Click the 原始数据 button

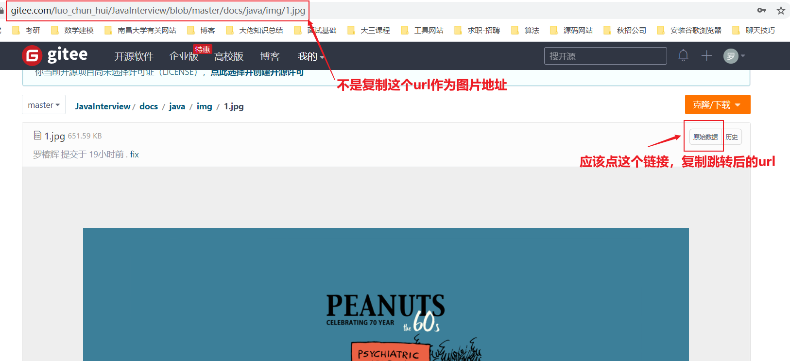tap(705, 137)
